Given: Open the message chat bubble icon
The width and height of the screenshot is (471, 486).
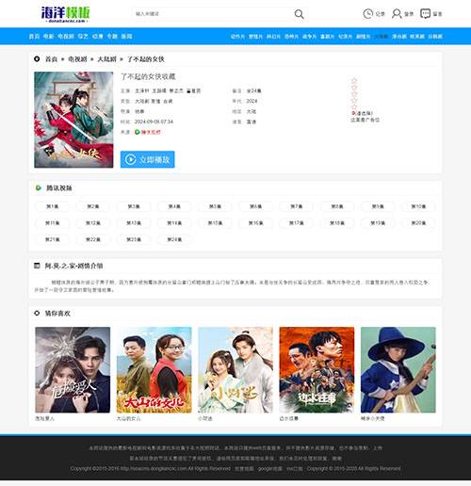Looking at the screenshot, I should (x=425, y=14).
